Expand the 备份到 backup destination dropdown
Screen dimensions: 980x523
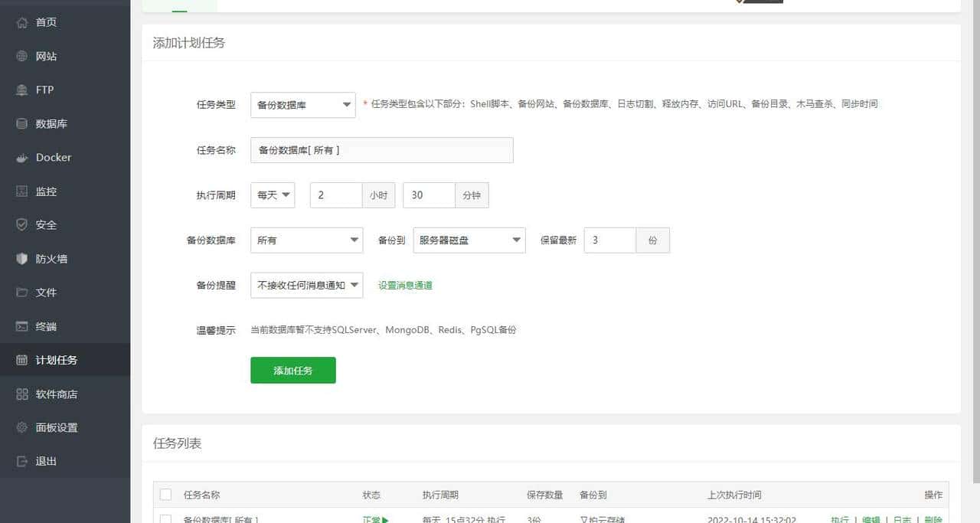click(x=469, y=240)
